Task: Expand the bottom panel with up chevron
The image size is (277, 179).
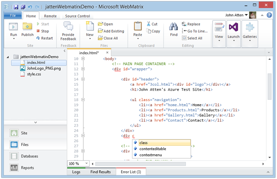Action: click(268, 172)
